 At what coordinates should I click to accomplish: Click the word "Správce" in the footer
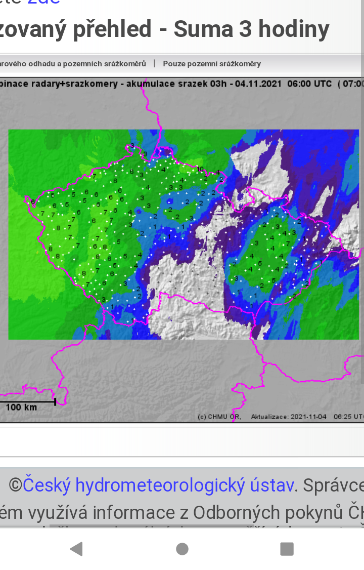[332, 485]
